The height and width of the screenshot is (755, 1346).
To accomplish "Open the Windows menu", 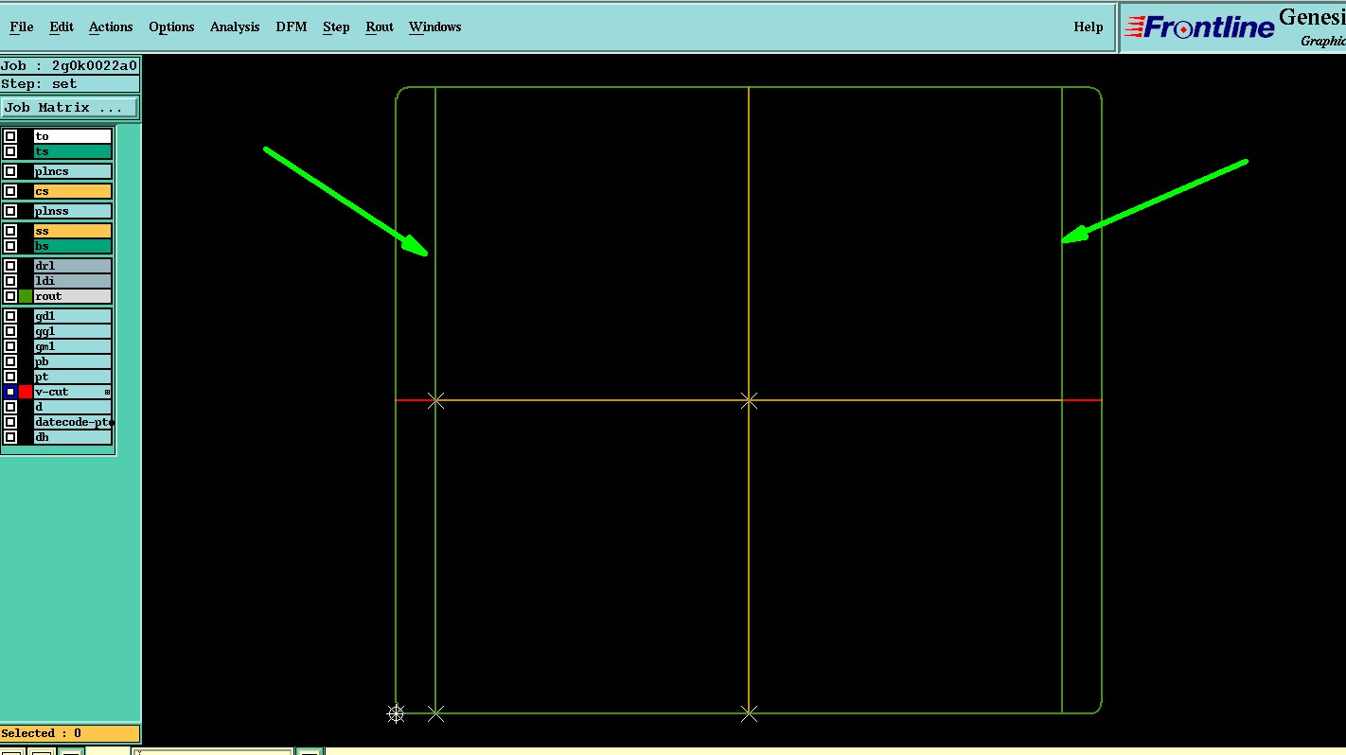I will 435,26.
